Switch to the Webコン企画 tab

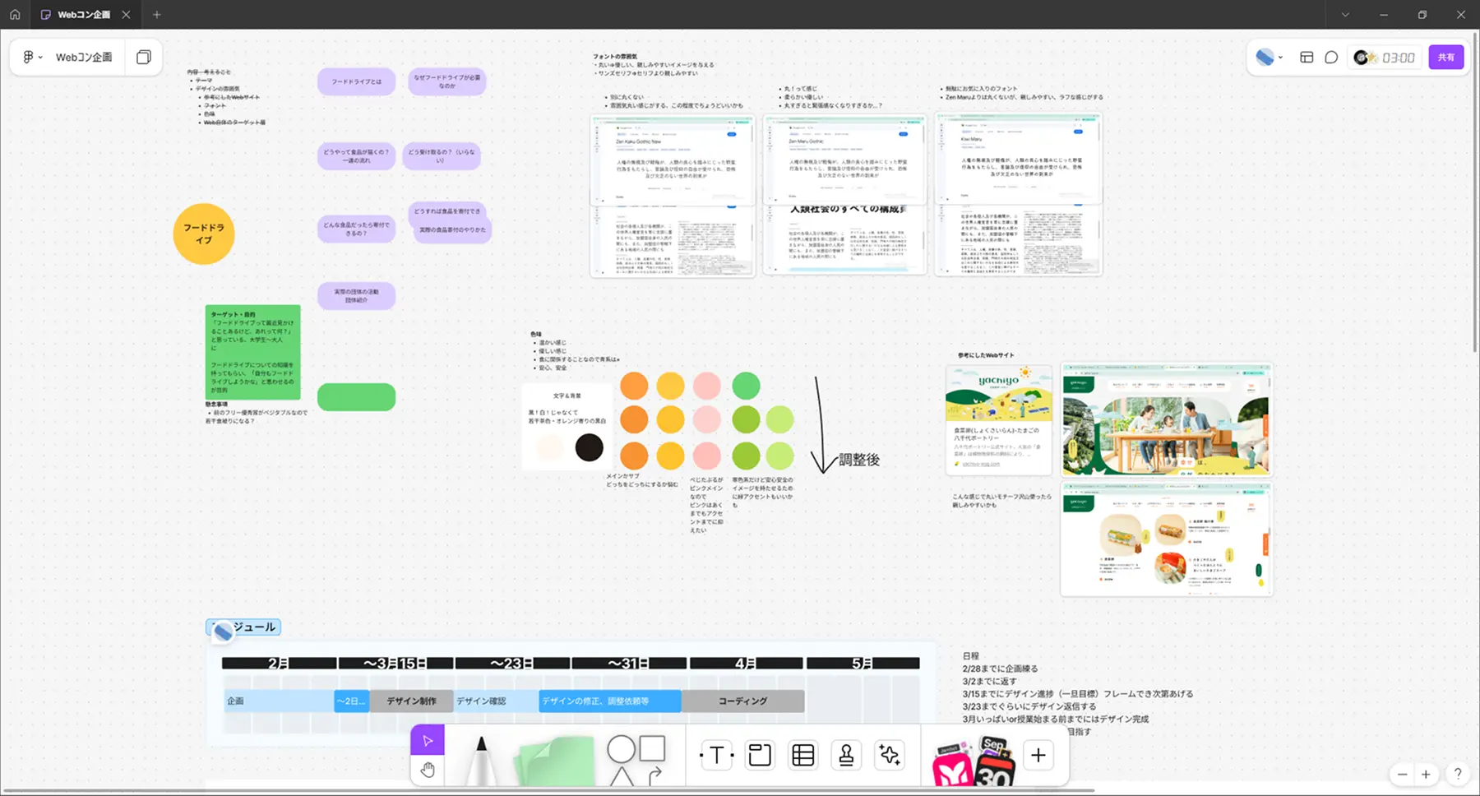[x=83, y=15]
